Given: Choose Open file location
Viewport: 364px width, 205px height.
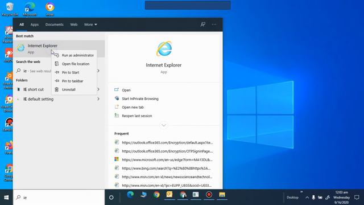Looking at the screenshot, I should click(74, 64).
